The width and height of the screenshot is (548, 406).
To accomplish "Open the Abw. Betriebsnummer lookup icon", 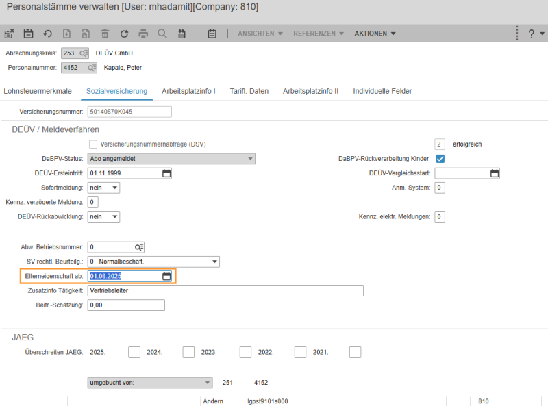I will [x=139, y=247].
